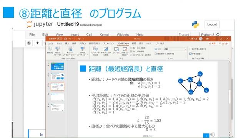Switch to PowerPoint Home tab
This screenshot has width=246, height=138.
59,43
